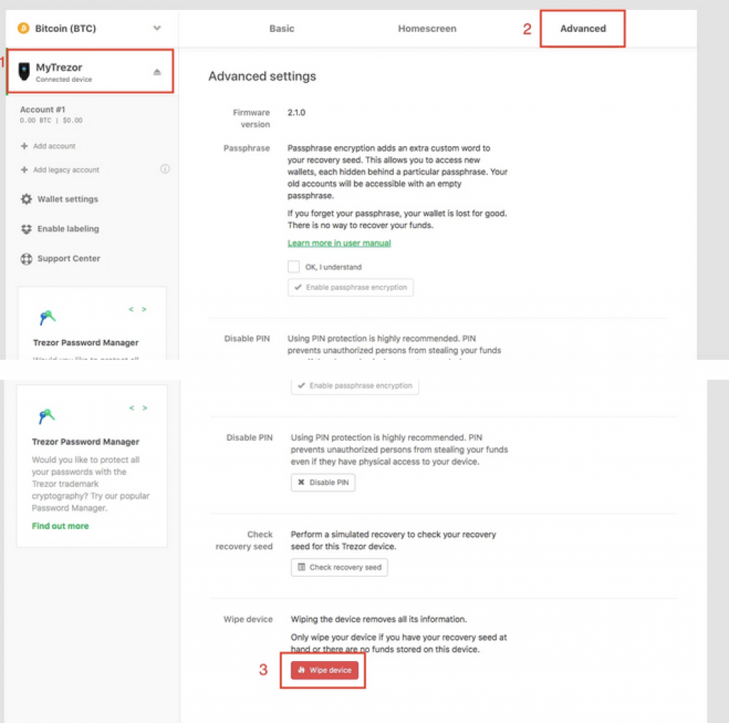
Task: Open the Advanced tab
Action: coord(582,28)
